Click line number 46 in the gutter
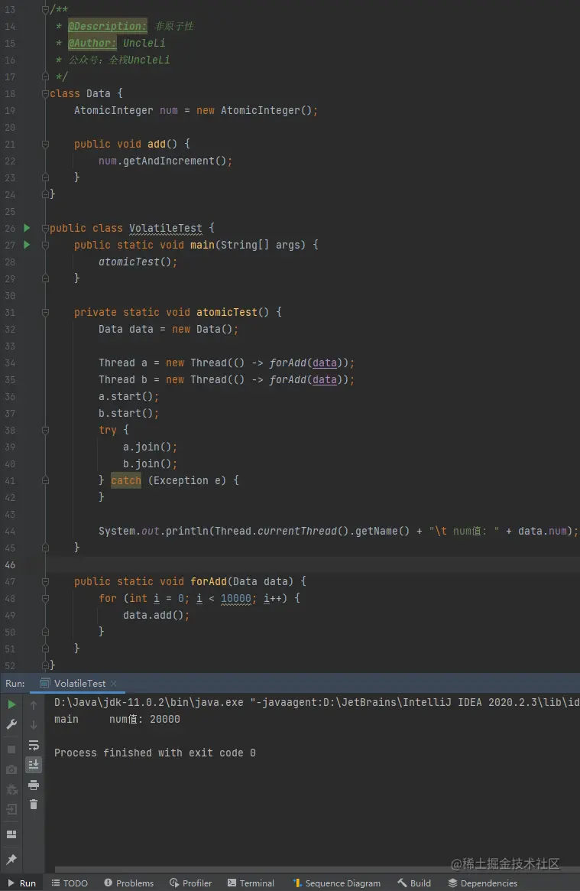This screenshot has width=580, height=891. [x=10, y=565]
